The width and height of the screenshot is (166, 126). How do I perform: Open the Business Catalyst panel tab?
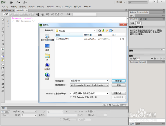[138, 62]
